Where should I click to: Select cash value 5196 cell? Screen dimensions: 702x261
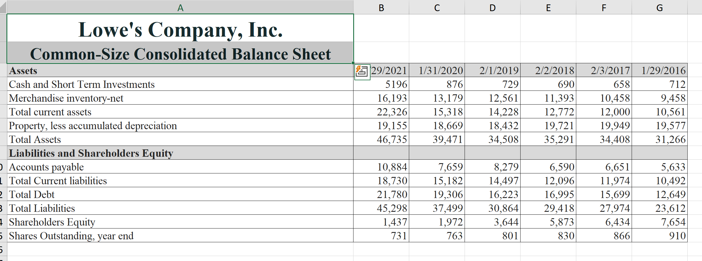[x=381, y=84]
